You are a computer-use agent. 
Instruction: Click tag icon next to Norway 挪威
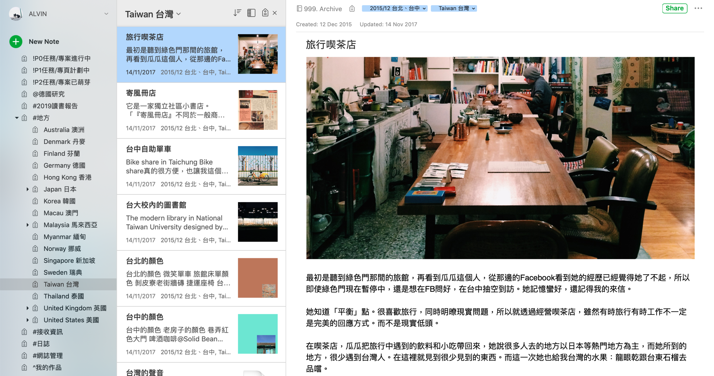[35, 249]
